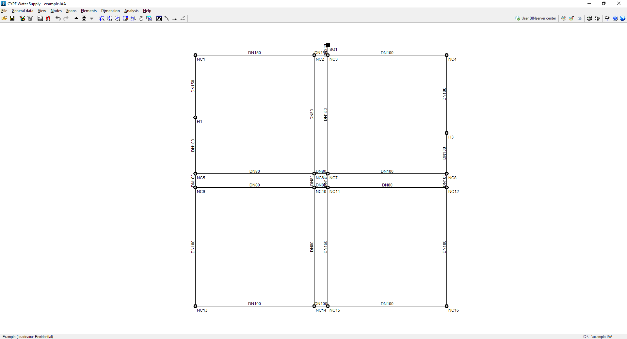Click the User BIMserver.center button
Image resolution: width=627 pixels, height=339 pixels.
(536, 18)
